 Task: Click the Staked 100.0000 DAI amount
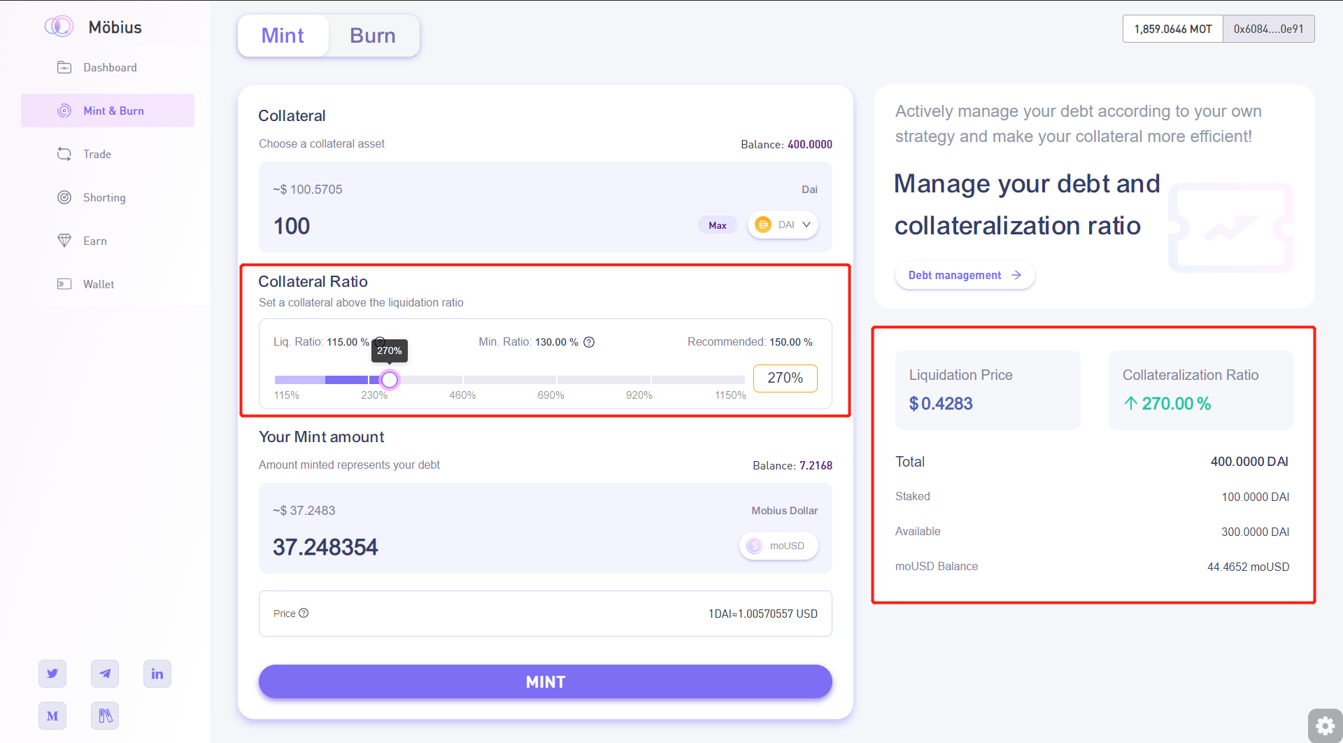point(1256,497)
